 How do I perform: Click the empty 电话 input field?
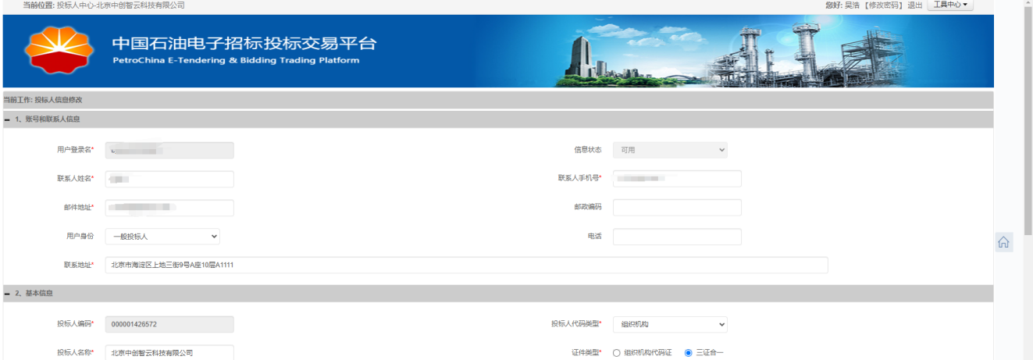click(x=676, y=237)
